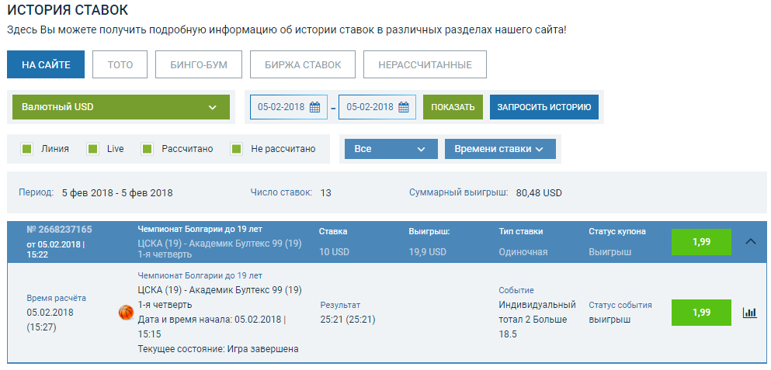Screen dimensions: 771x370
Task: Select coupon number № 2668237165
Action: pos(59,230)
